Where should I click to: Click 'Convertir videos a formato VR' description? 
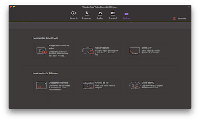tap(106, 53)
